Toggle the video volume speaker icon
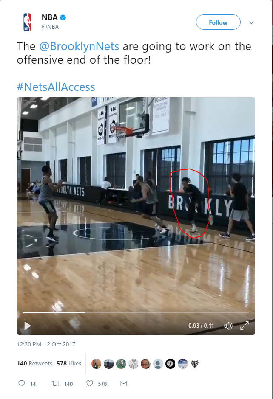Viewport: 273px width, 399px height. click(x=228, y=326)
